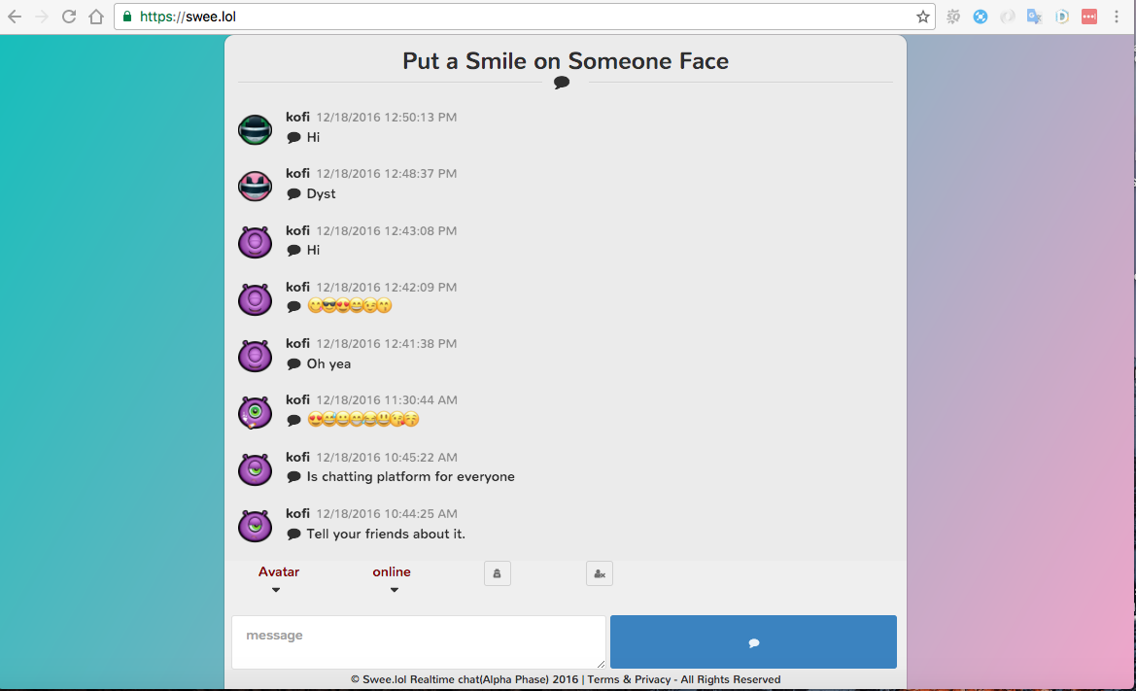Click the blue circular extension icon
The image size is (1136, 691).
(981, 17)
